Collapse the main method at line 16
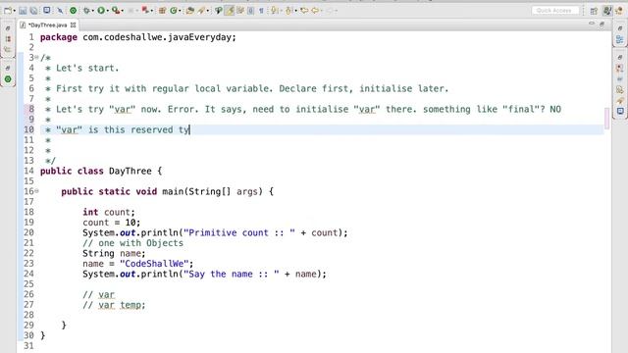 [x=36, y=191]
